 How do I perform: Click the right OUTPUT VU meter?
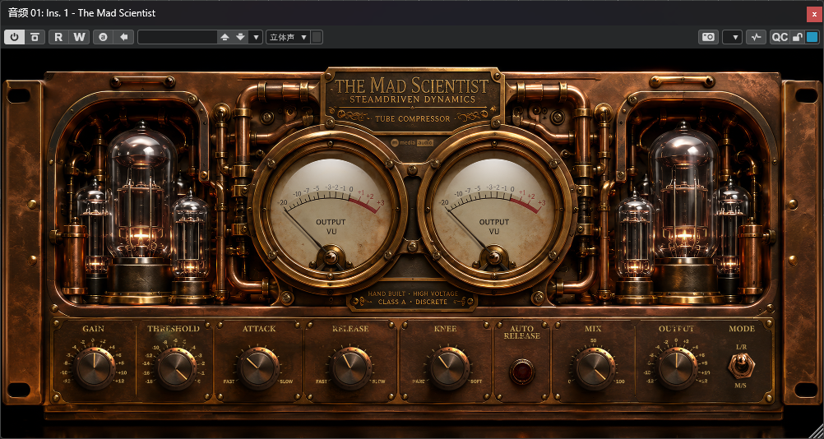click(494, 211)
